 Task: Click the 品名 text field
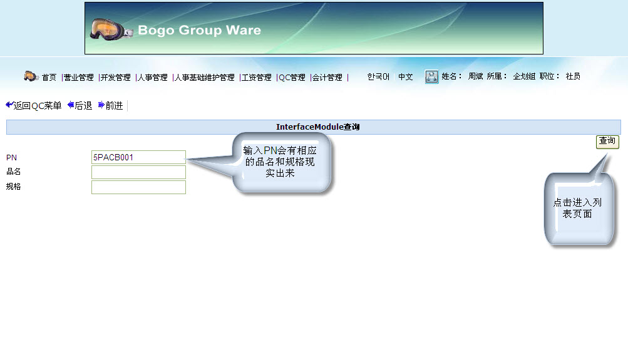[138, 172]
